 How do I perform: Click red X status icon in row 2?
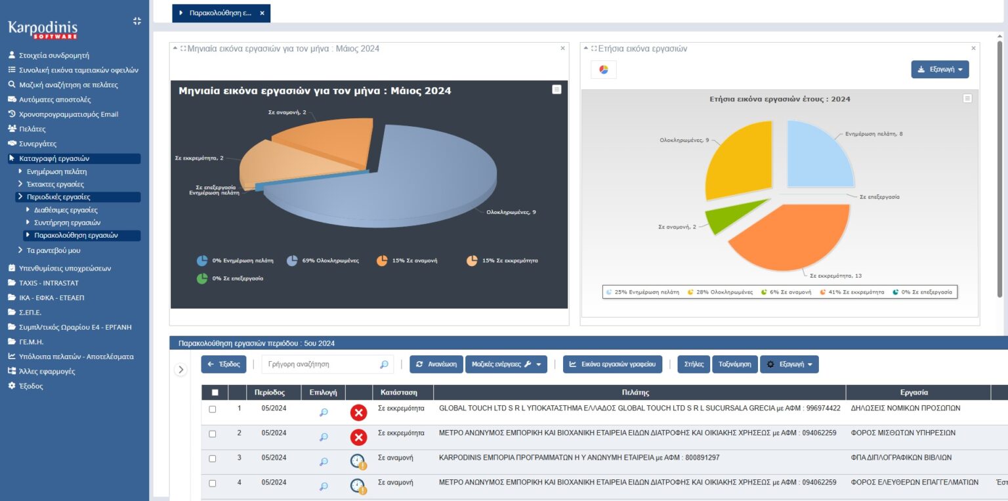coord(358,437)
